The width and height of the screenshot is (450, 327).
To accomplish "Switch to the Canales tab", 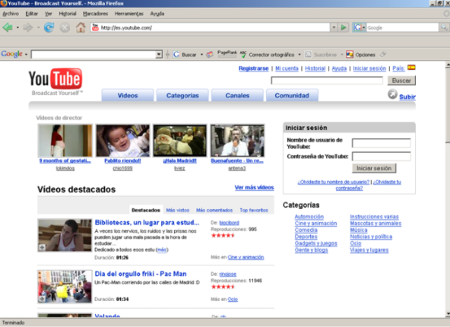I will pos(237,95).
